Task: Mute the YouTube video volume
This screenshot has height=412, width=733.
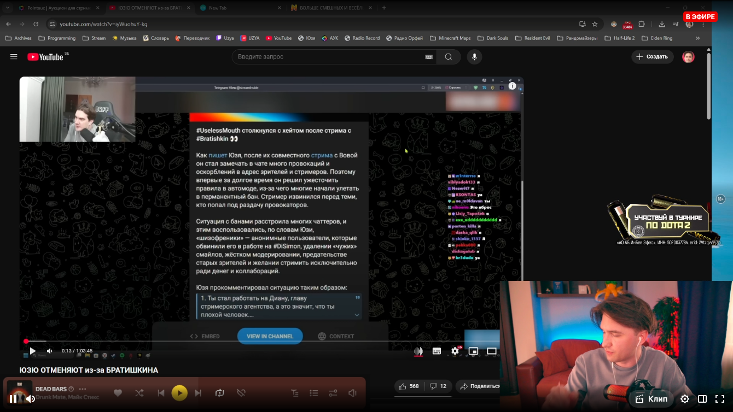Action: tap(50, 351)
